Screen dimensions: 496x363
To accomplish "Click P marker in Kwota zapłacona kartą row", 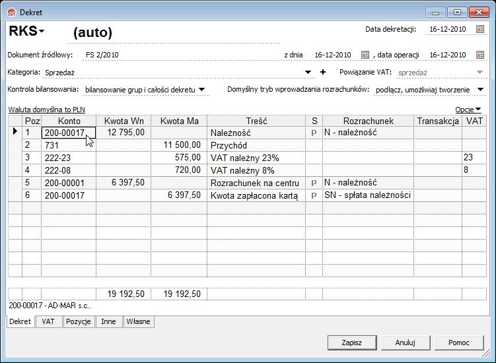I will click(314, 195).
